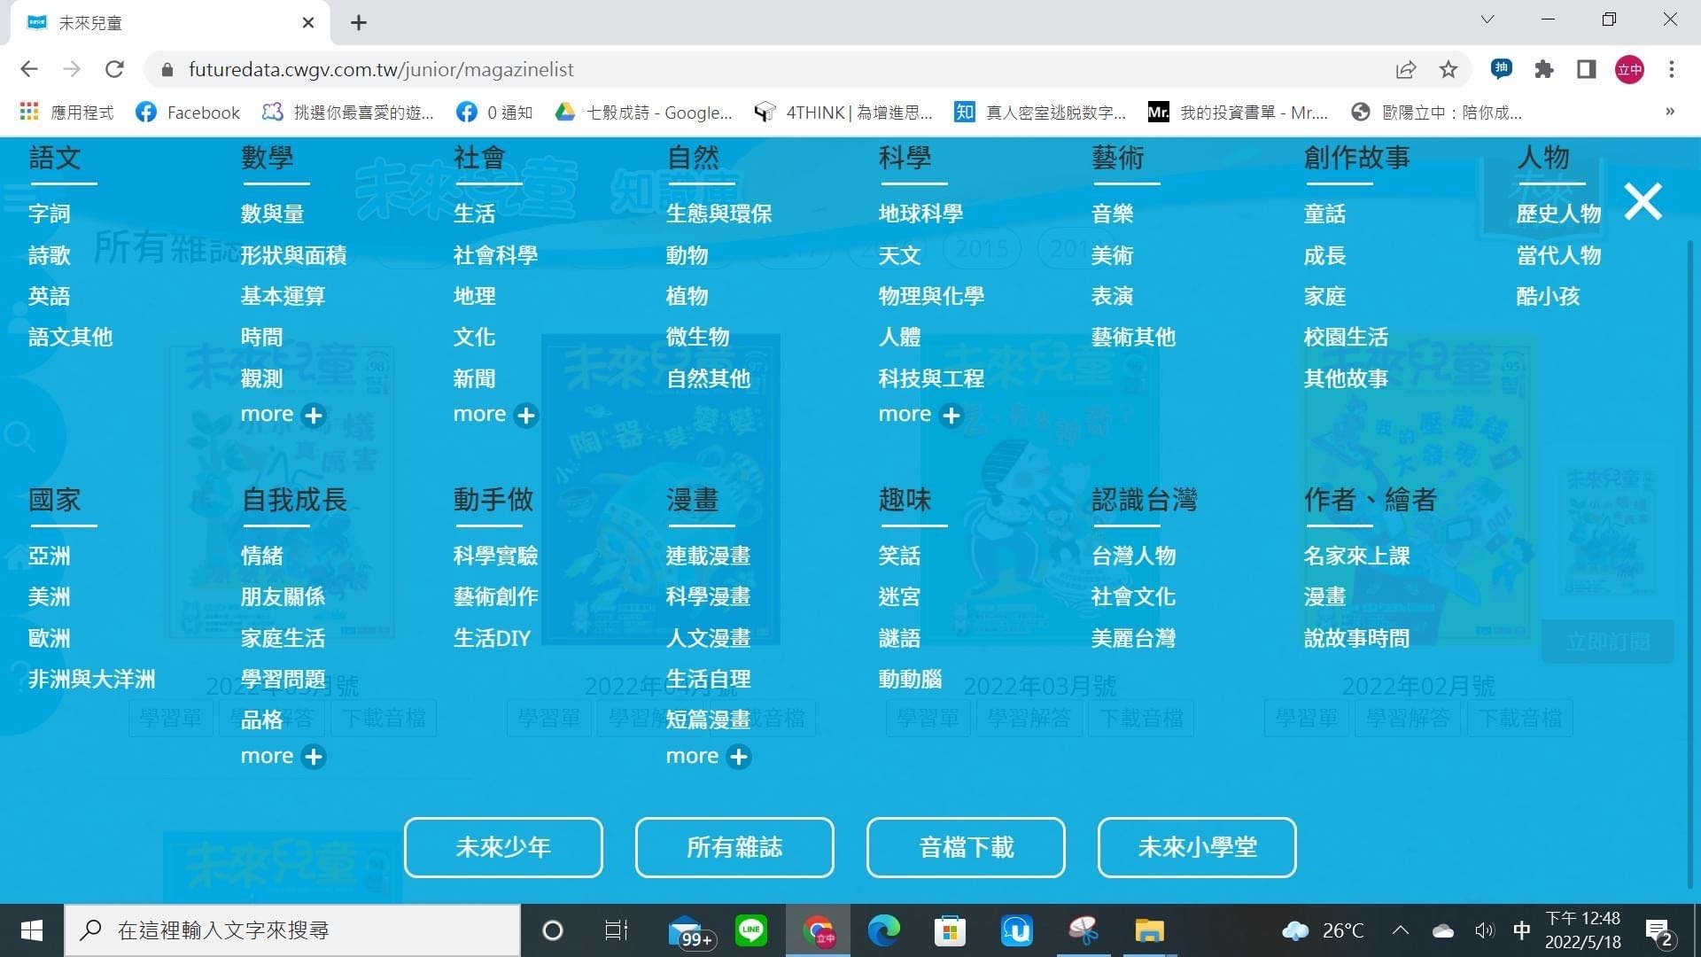Screen dimensions: 1701x957
Task: Open the 迷宮 subcategory
Action: pos(900,596)
